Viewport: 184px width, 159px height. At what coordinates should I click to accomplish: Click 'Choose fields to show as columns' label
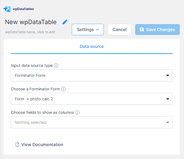42,112
